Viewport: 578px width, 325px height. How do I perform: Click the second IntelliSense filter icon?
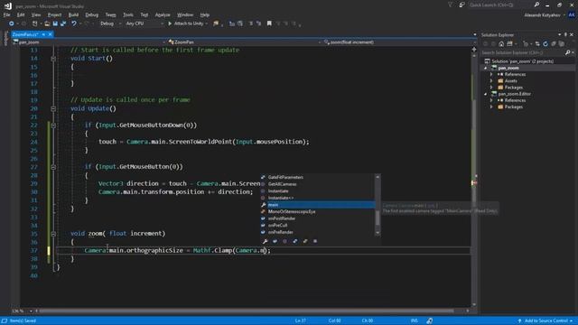click(275, 241)
